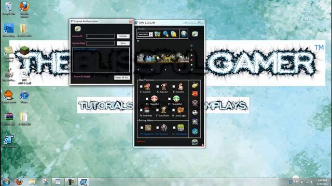Screen dimensions: 332x186
Task: Open the Photoshop desktop shortcut
Action: [9, 30]
